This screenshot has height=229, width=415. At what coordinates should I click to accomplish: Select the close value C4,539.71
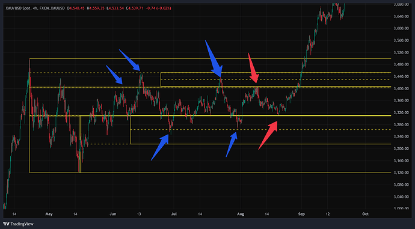coord(135,8)
